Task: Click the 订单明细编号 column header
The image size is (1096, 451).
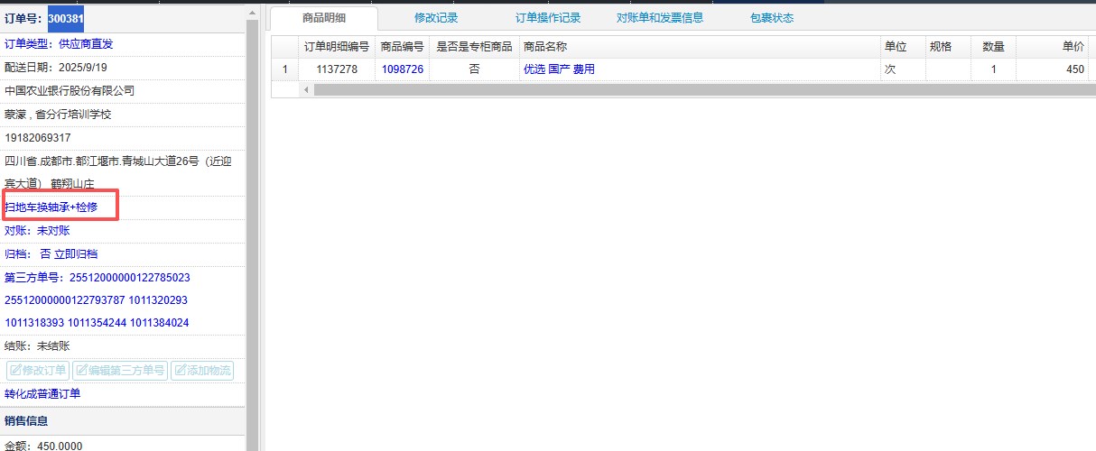Action: (x=336, y=47)
